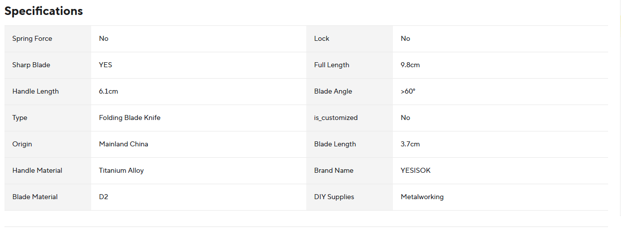
Task: Click the Specifications heading
Action: click(x=44, y=11)
